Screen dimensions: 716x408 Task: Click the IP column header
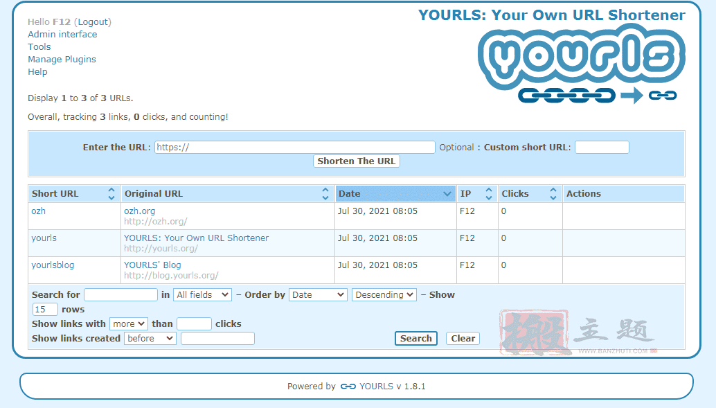(477, 194)
